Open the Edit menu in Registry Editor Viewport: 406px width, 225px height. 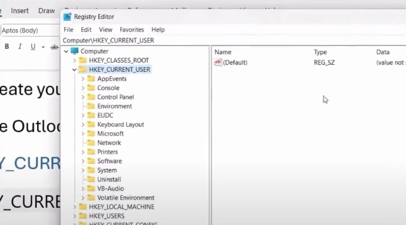(86, 30)
